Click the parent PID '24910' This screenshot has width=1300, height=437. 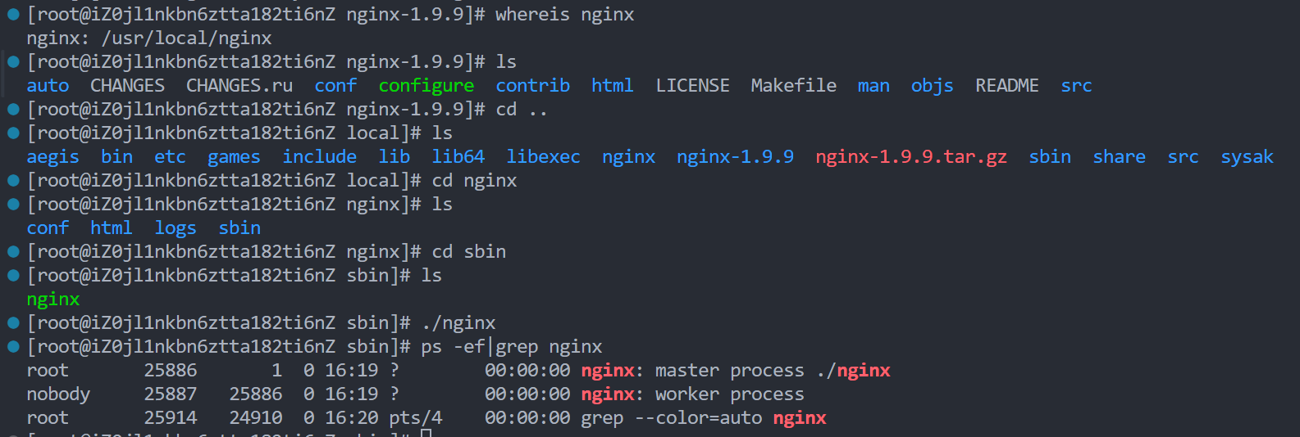click(x=256, y=418)
